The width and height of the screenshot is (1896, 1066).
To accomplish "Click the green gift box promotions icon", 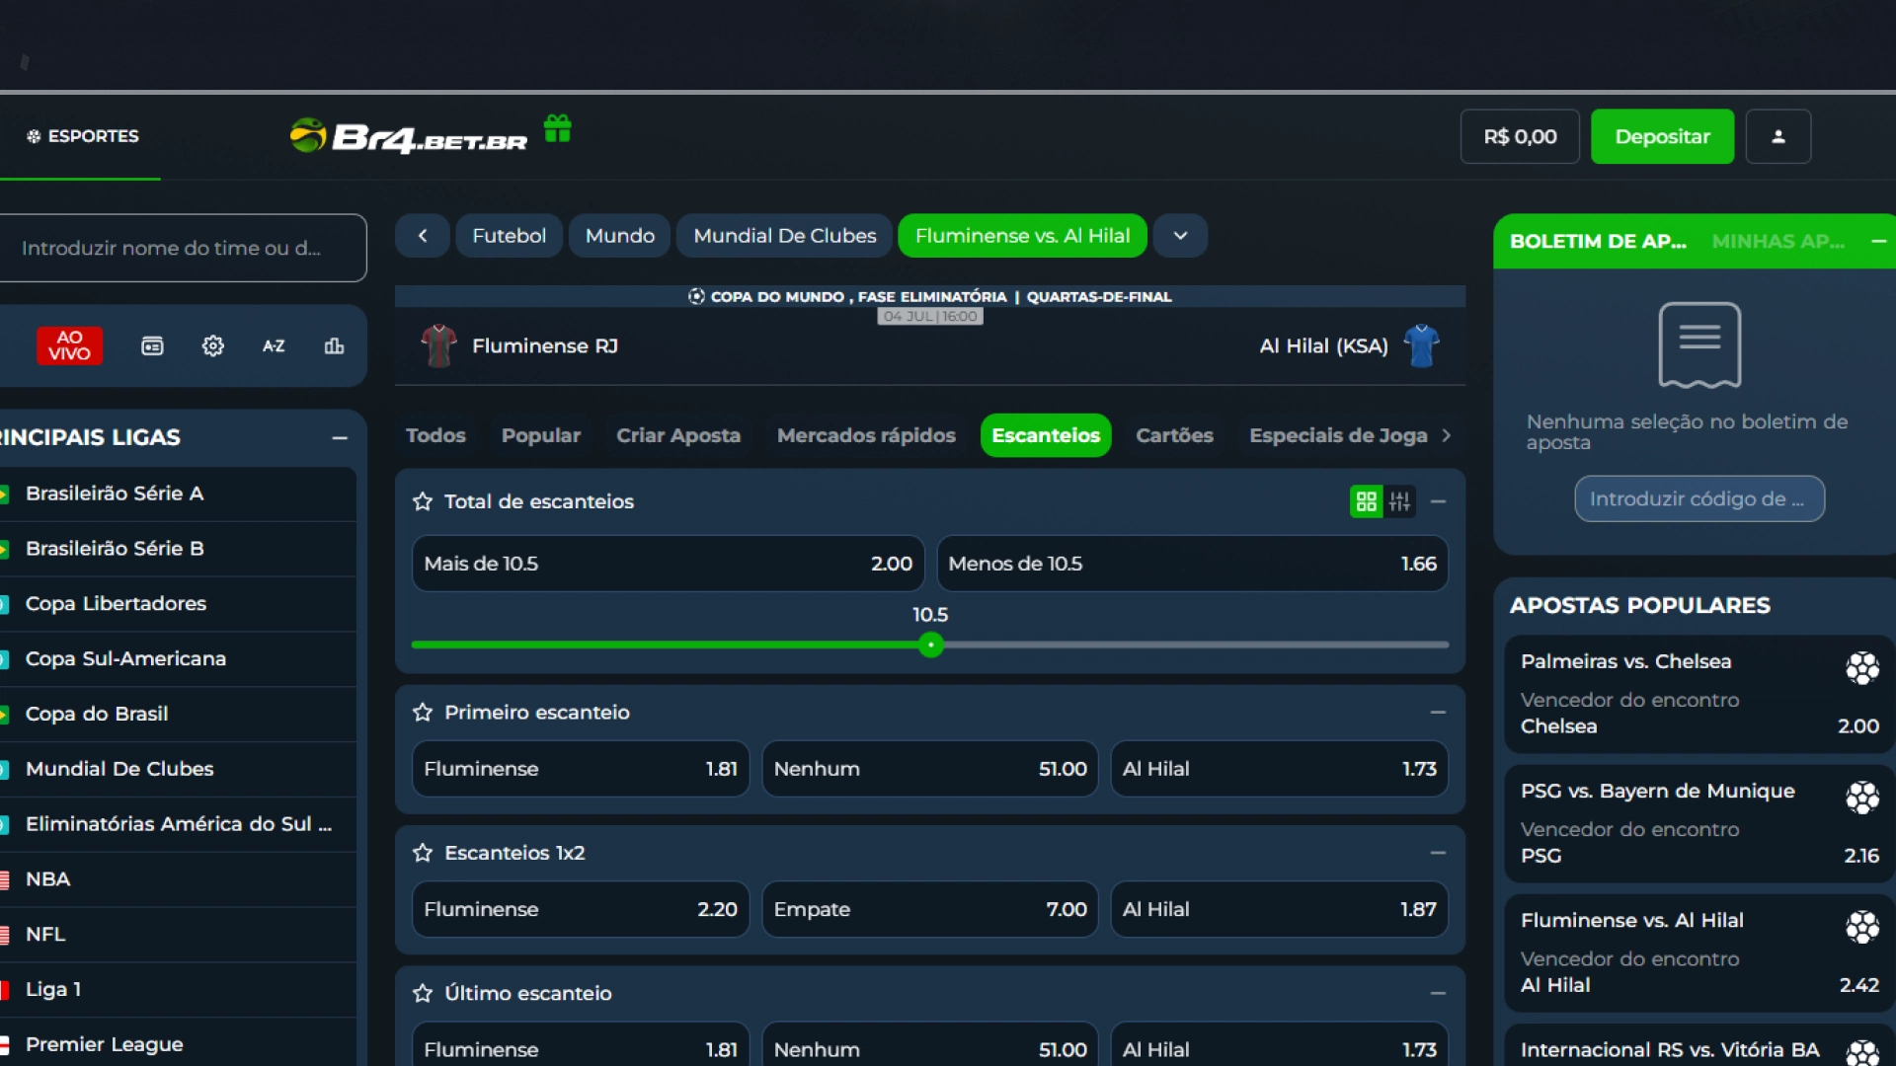I will click(558, 129).
